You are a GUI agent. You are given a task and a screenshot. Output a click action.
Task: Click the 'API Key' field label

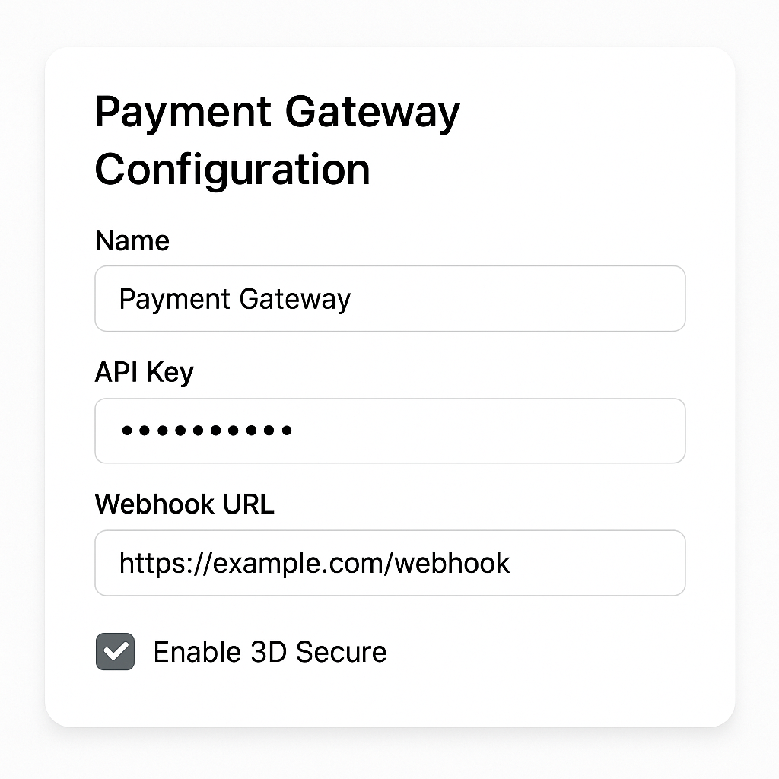point(144,373)
